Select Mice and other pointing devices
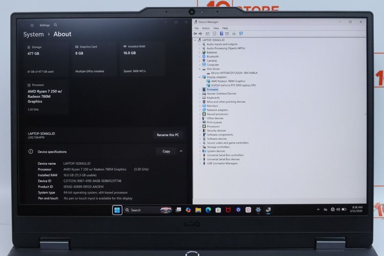This screenshot has height=256, width=384. pyautogui.click(x=226, y=102)
